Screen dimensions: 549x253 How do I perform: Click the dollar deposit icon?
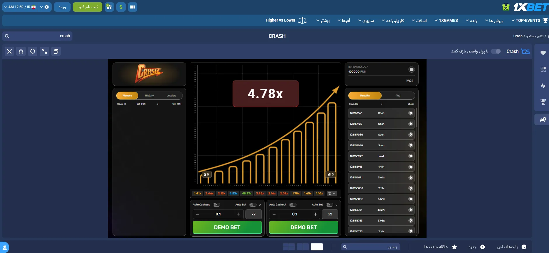(121, 7)
